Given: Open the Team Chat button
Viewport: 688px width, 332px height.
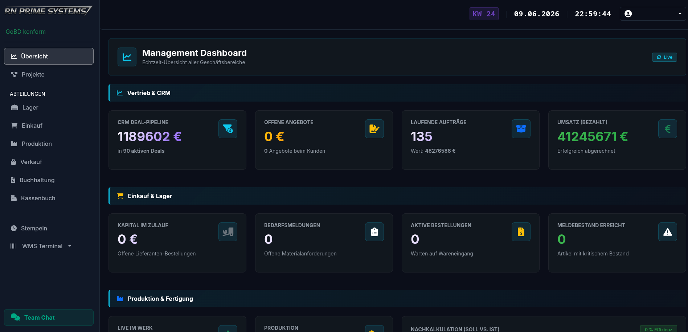Looking at the screenshot, I should pyautogui.click(x=49, y=317).
